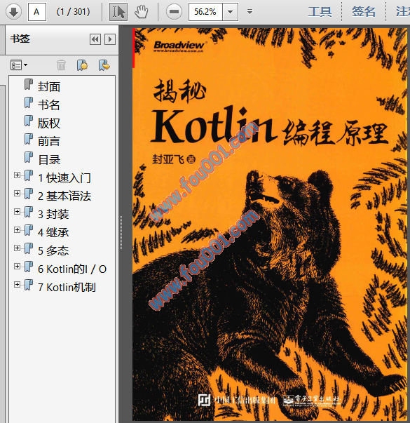Expand the 3 封装 bookmark
Image resolution: width=410 pixels, height=423 pixels.
point(17,212)
